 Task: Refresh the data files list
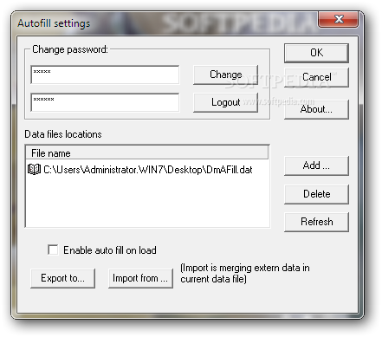316,222
